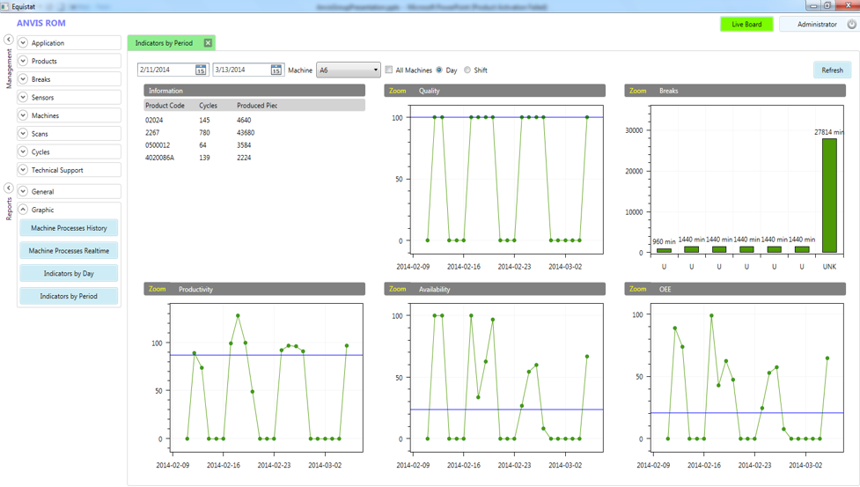860x487 pixels.
Task: Click the Administrator power icon
Action: pos(851,24)
